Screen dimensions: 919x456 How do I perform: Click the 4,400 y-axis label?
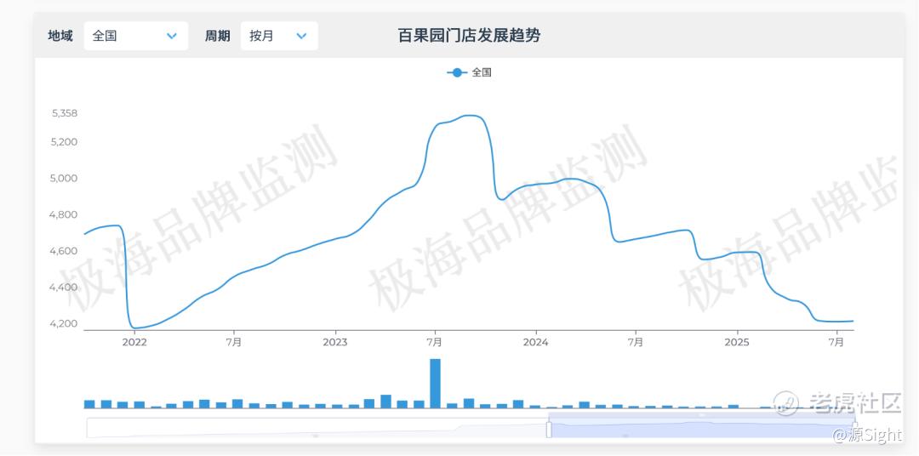coord(65,288)
